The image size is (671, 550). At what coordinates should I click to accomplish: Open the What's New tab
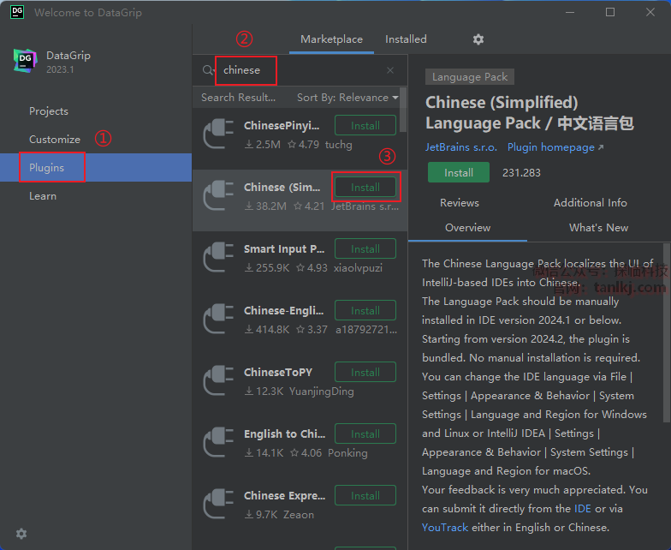tap(598, 228)
